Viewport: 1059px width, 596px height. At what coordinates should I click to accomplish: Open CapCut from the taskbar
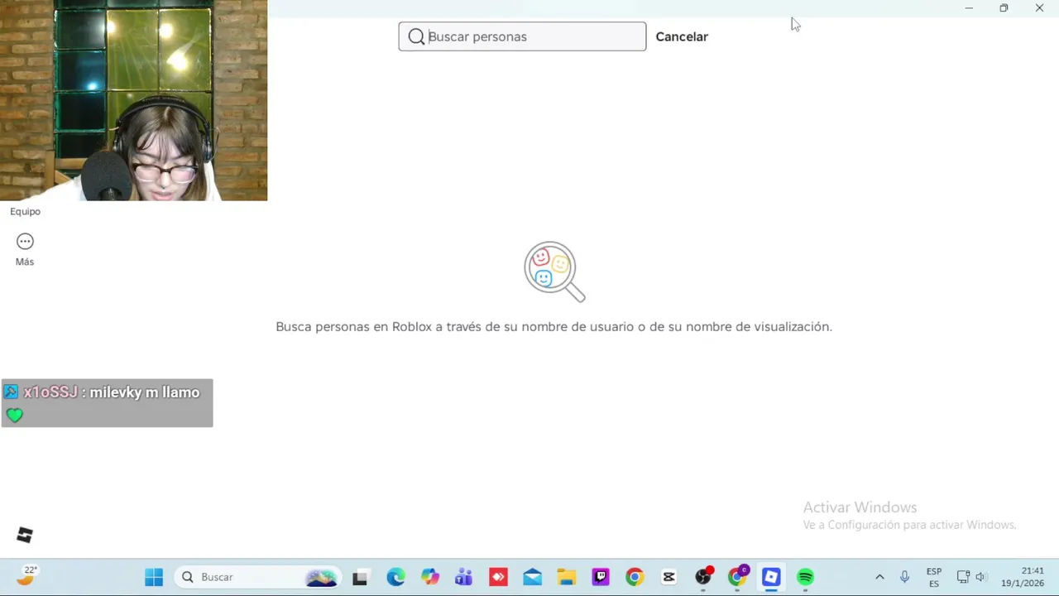(668, 577)
